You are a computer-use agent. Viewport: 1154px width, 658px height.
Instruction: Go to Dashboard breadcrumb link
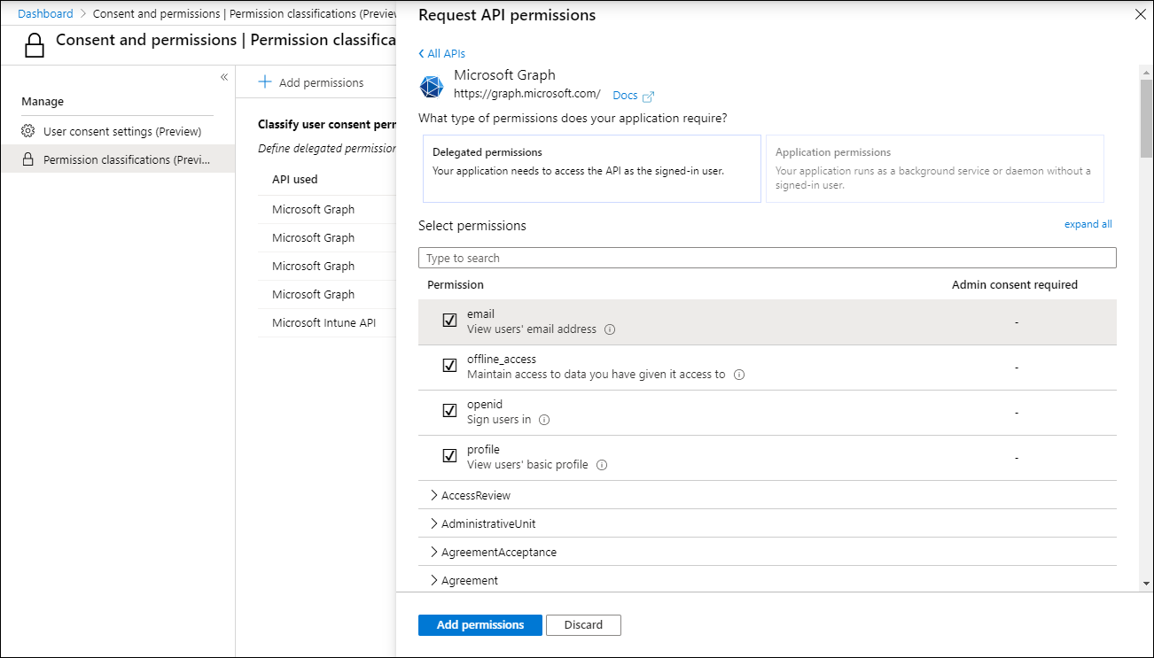pyautogui.click(x=45, y=14)
